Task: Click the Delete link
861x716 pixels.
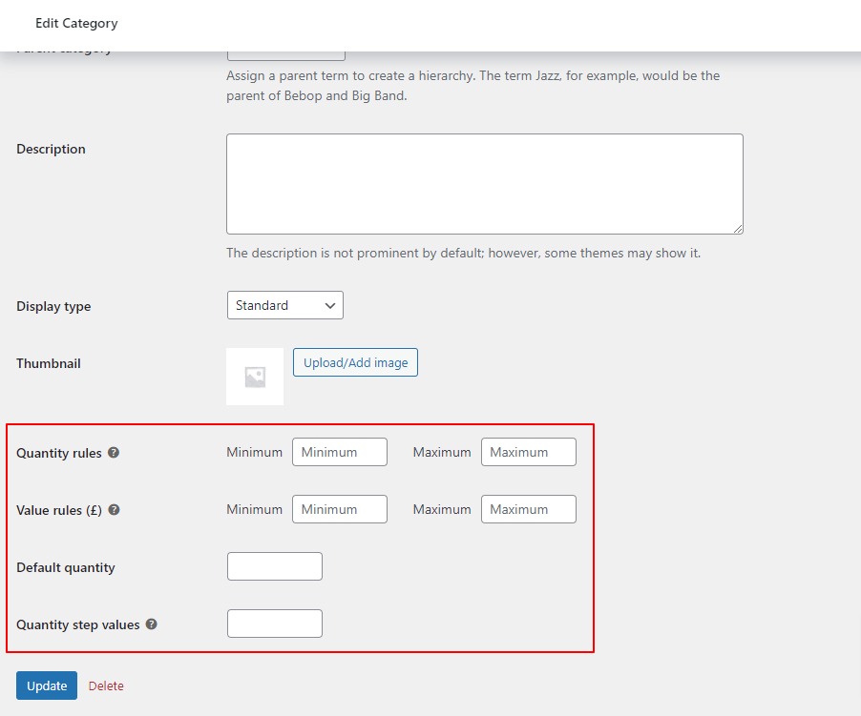Action: (x=106, y=685)
